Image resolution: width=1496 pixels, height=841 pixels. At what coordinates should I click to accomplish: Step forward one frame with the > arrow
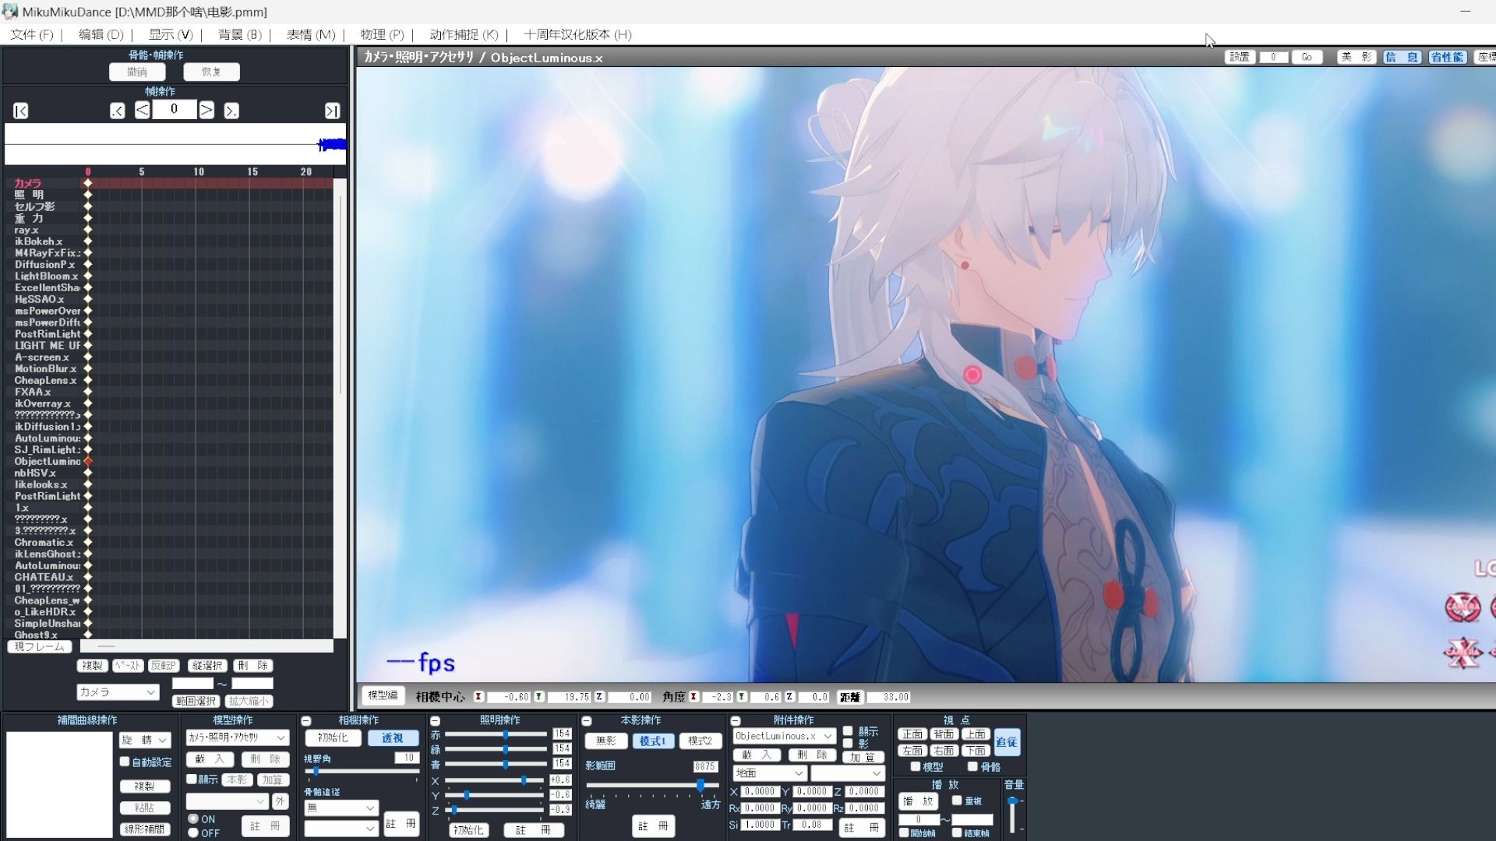(206, 111)
